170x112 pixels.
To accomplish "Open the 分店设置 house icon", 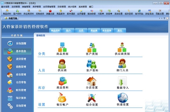I will 92,83.
